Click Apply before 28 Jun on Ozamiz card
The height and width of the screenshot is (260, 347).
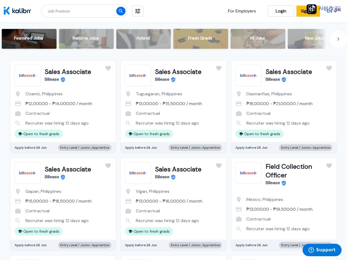coord(31,148)
